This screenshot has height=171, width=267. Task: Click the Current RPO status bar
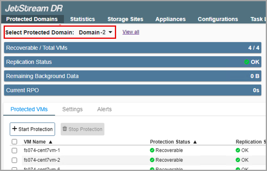tap(133, 90)
